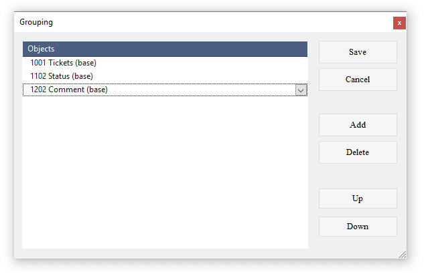Click blank gap between Cancel and Add
Screen dimensions: 424x276
pos(358,102)
